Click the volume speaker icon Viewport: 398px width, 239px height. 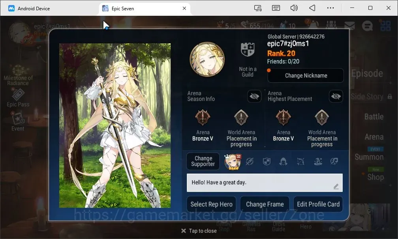click(x=294, y=8)
